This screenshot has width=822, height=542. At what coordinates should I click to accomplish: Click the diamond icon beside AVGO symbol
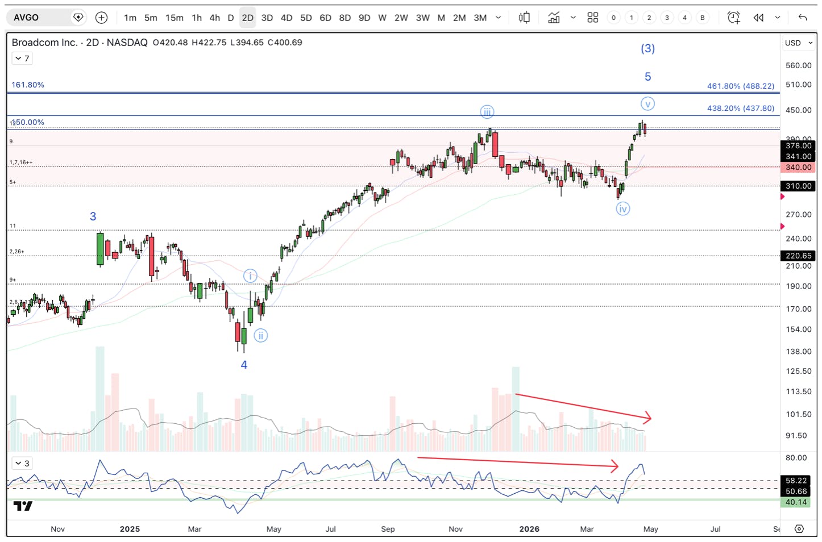tap(78, 18)
